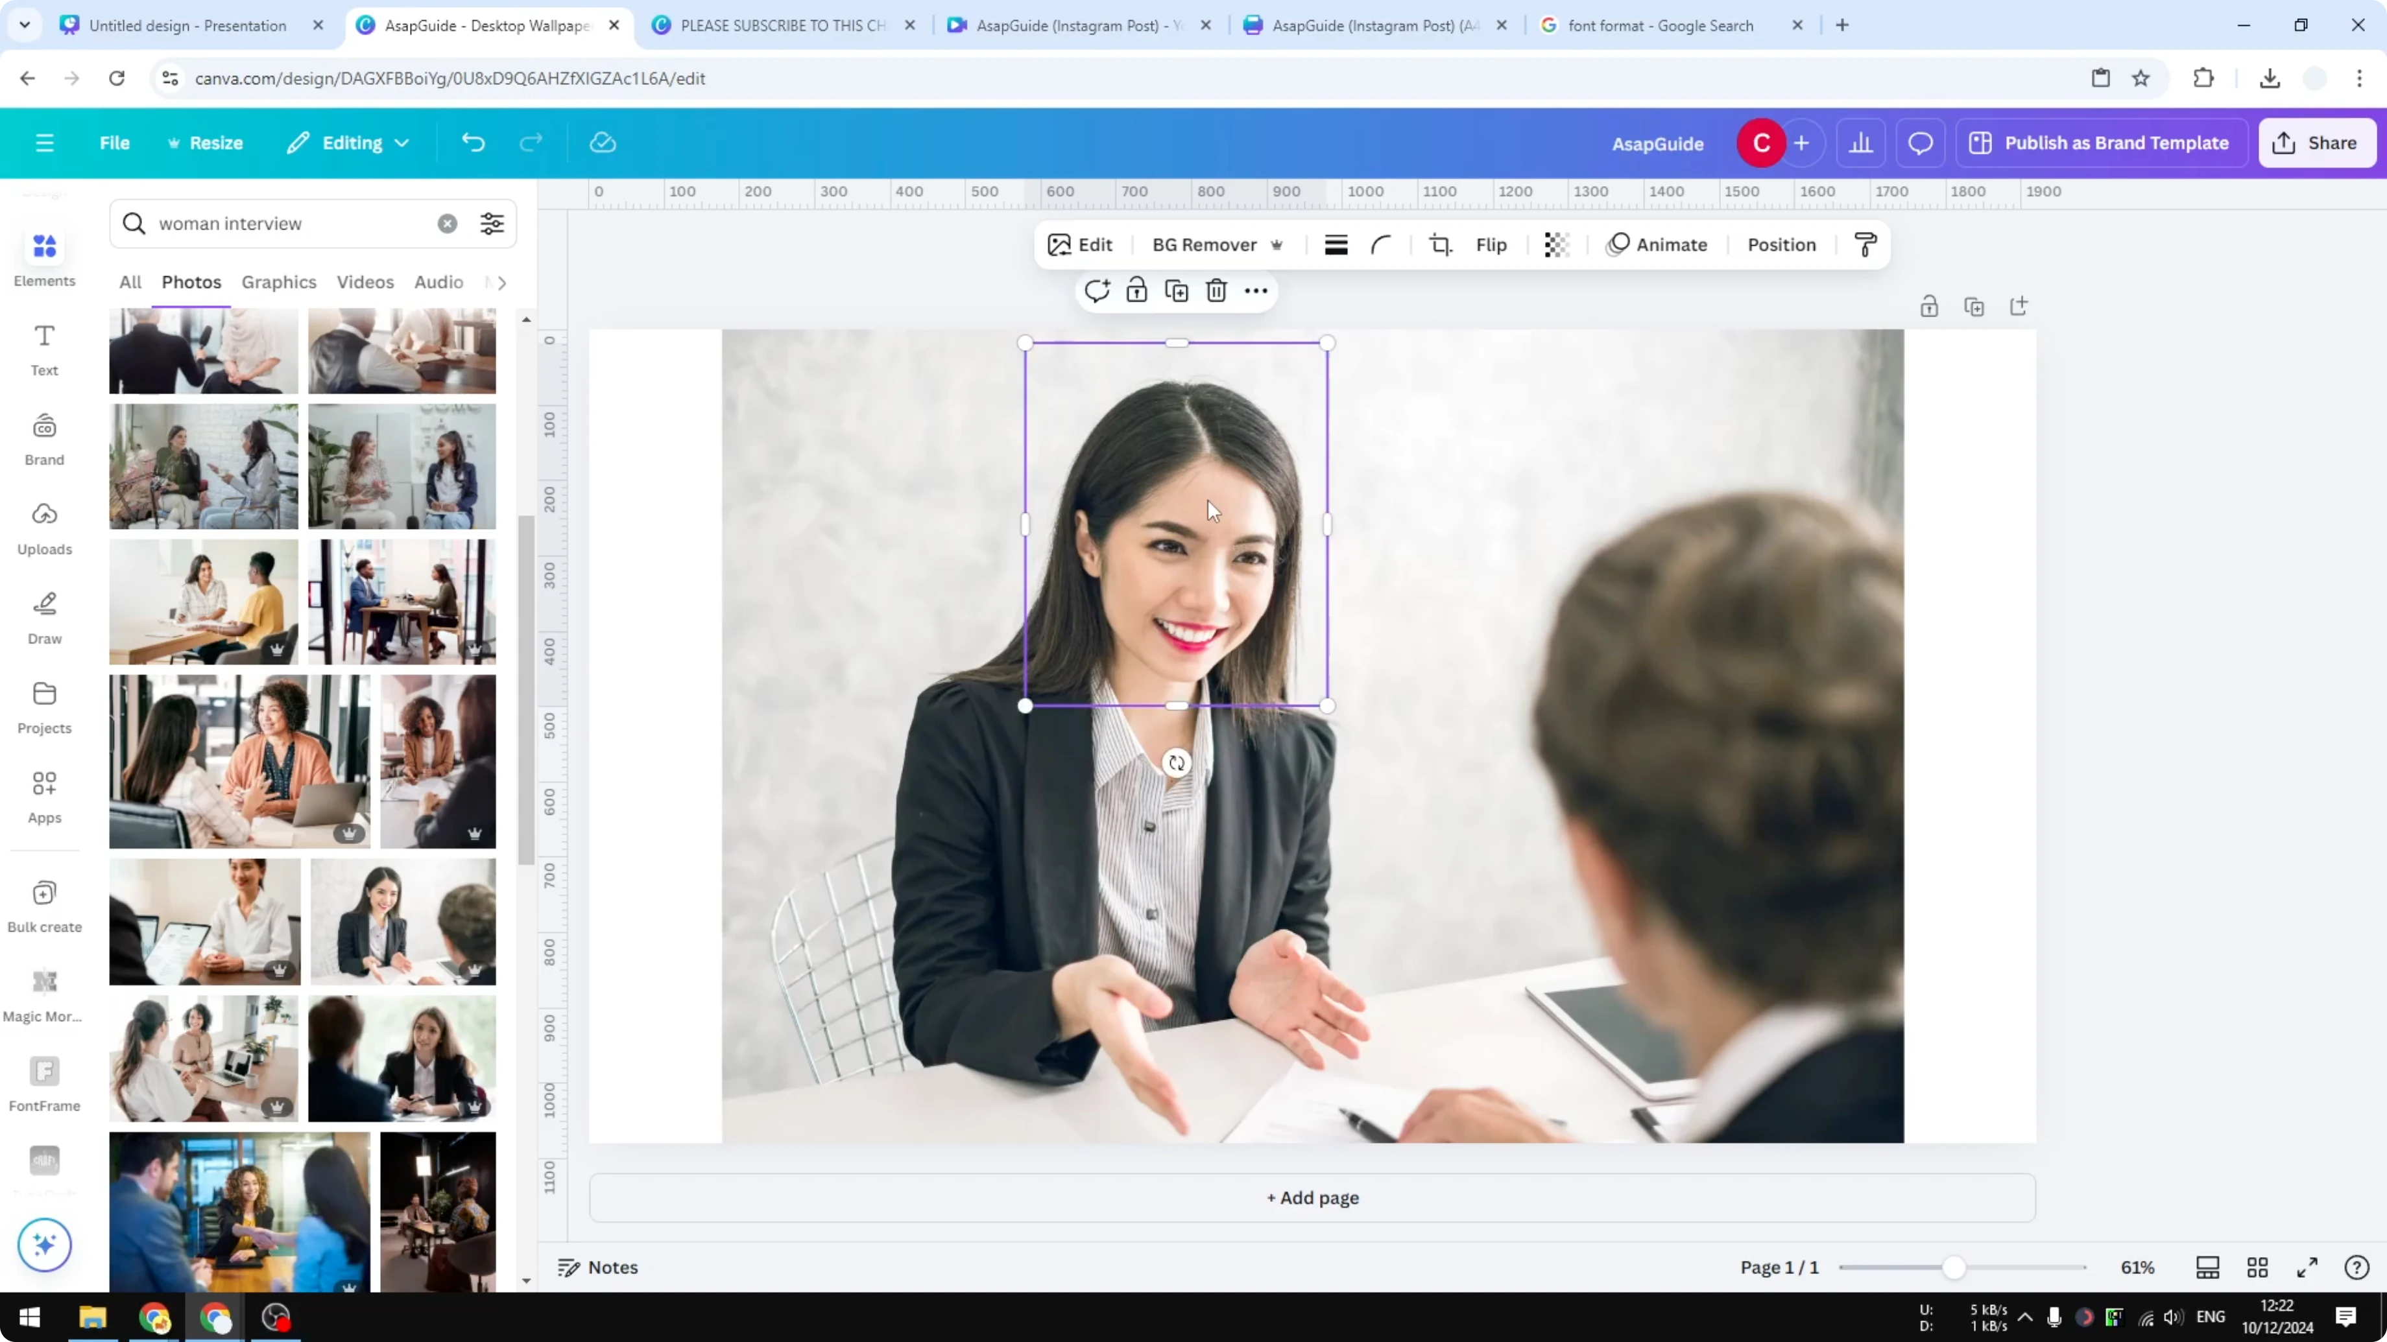Enter fullscreen presentation view
This screenshot has height=1342, width=2387.
click(2307, 1267)
